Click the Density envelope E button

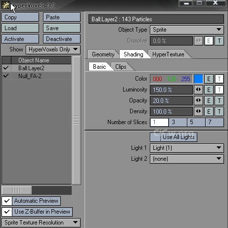(209, 112)
